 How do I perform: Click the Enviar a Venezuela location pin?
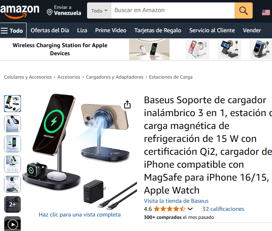[x=50, y=12]
